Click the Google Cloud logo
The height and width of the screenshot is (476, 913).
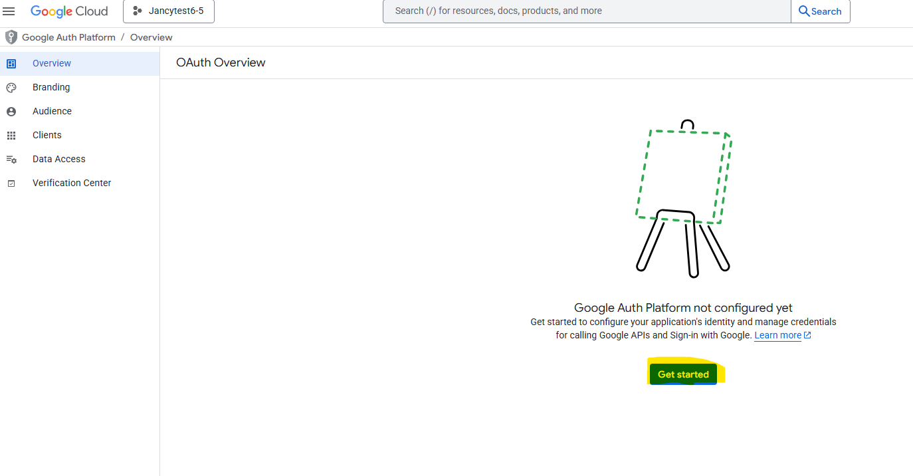click(69, 11)
